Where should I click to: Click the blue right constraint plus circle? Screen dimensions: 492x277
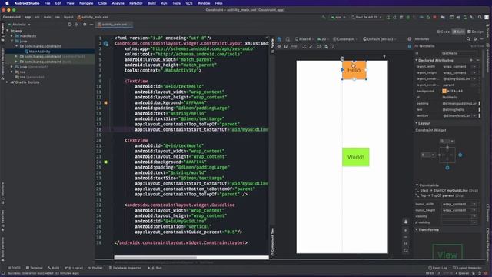[460, 155]
